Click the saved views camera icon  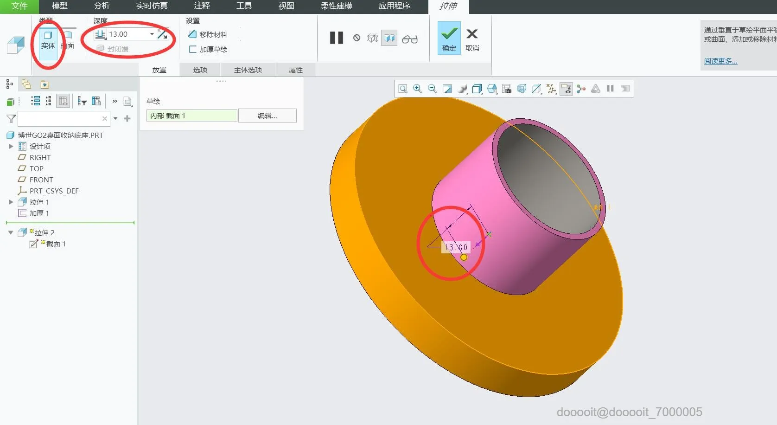point(507,89)
